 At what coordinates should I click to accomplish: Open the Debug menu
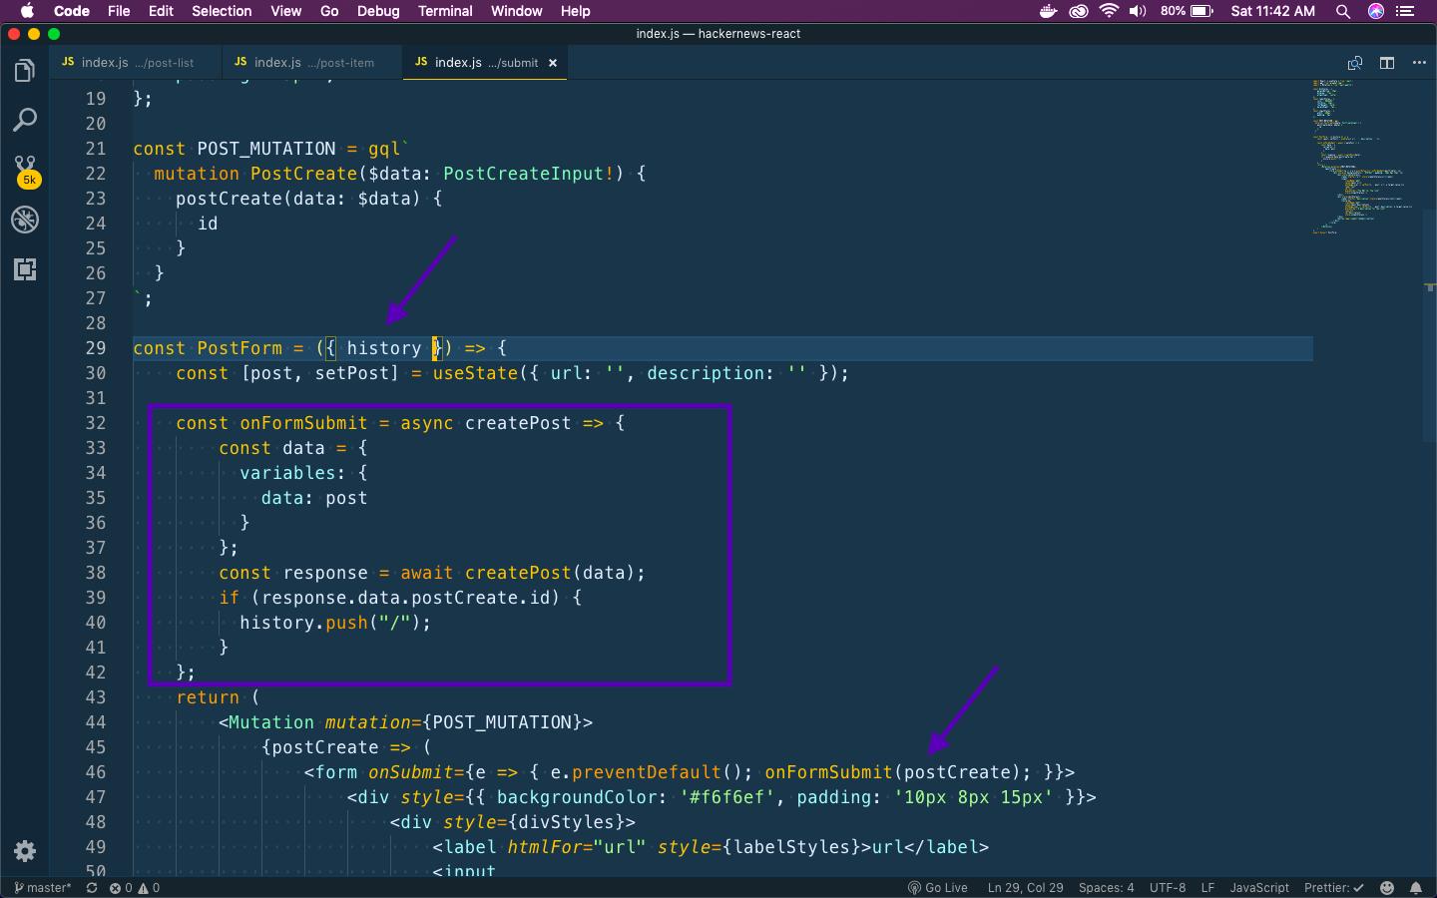[378, 11]
